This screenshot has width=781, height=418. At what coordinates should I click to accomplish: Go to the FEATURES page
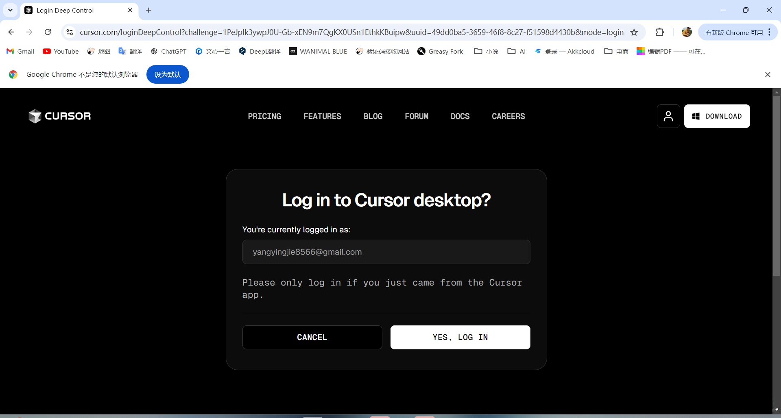click(x=323, y=116)
